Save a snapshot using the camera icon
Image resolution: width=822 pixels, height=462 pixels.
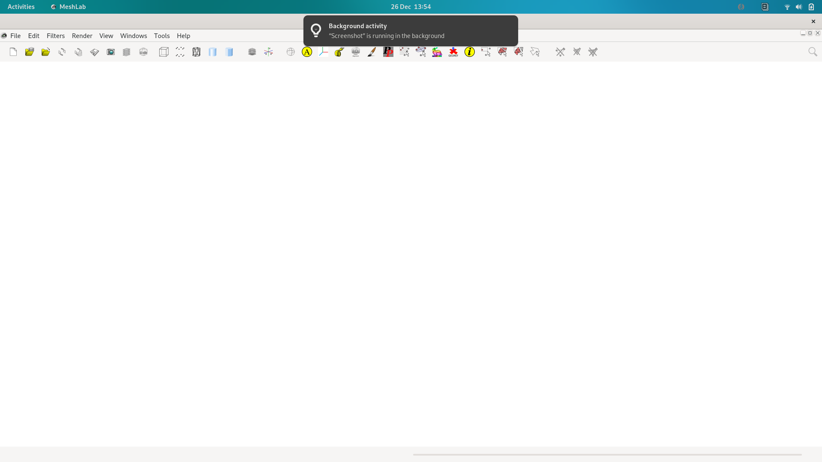[110, 52]
